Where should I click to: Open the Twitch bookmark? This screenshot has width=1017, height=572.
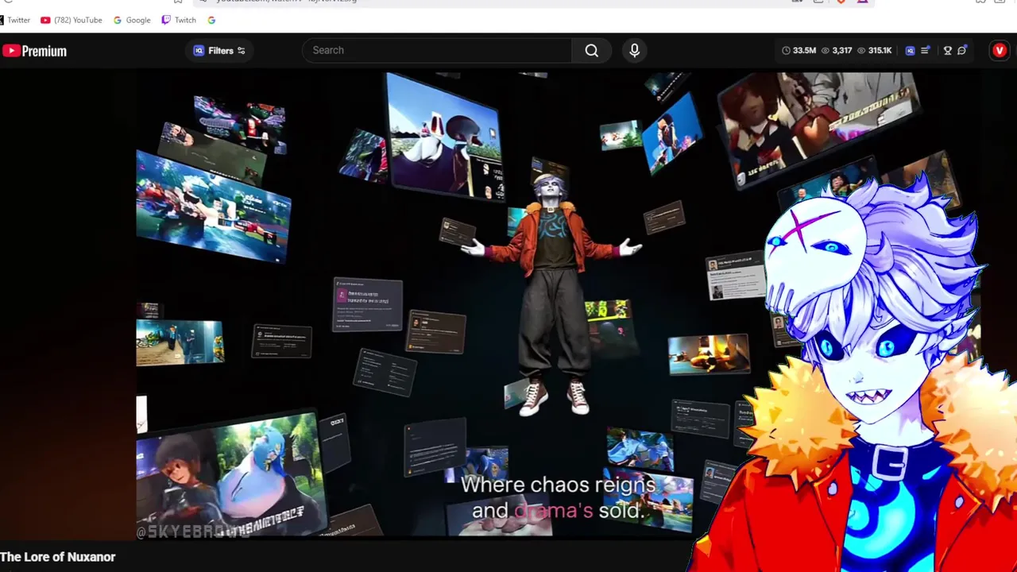click(179, 20)
